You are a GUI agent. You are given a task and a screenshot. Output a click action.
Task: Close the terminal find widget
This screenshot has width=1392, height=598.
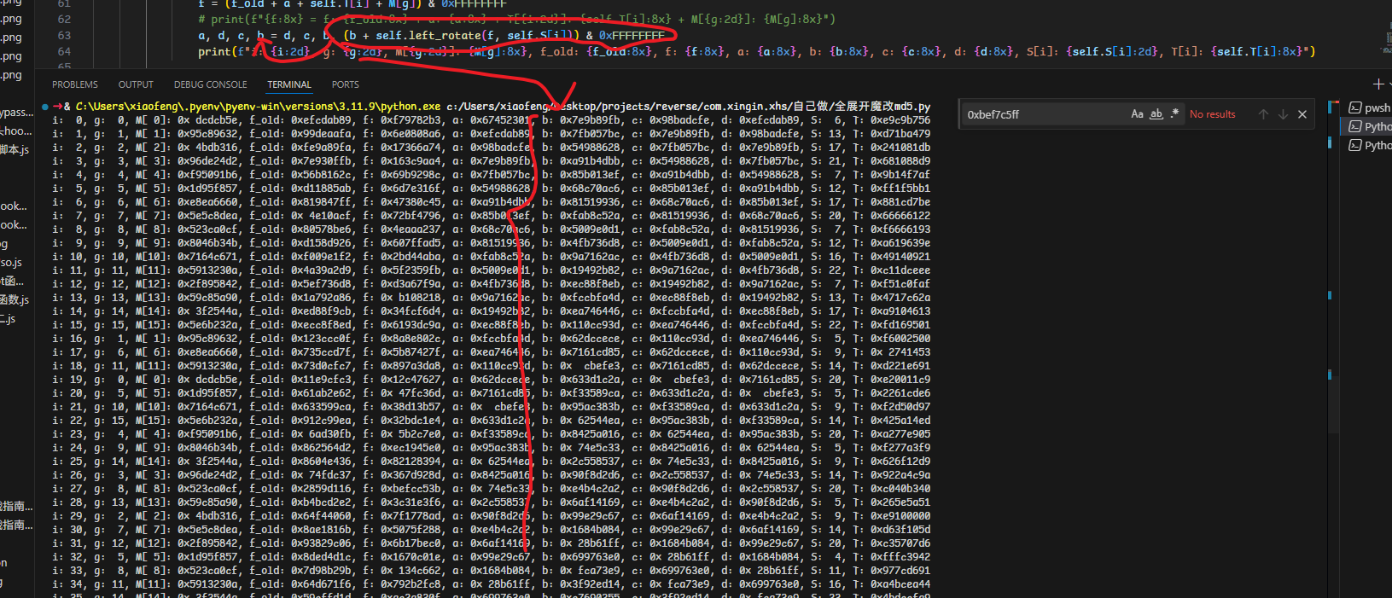click(1302, 114)
